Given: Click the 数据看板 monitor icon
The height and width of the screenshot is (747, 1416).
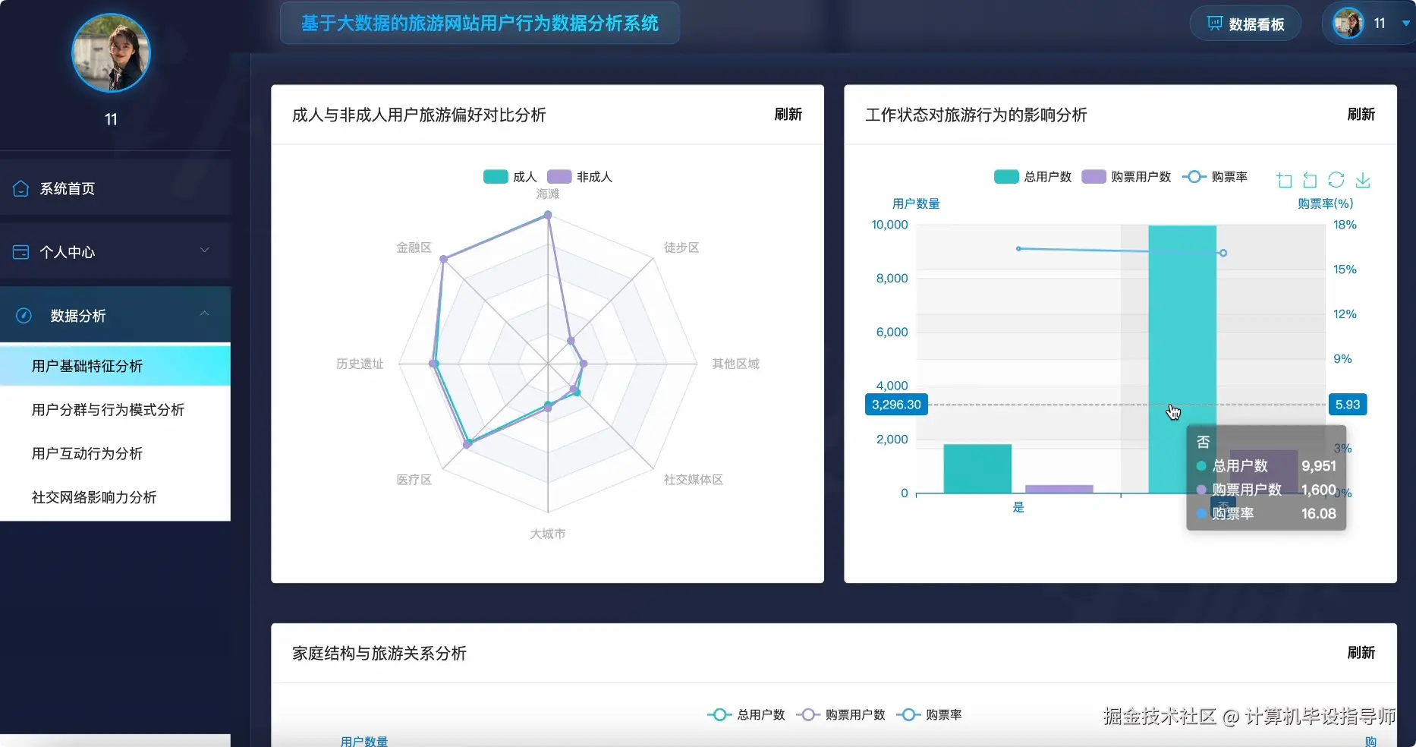Looking at the screenshot, I should coord(1215,24).
